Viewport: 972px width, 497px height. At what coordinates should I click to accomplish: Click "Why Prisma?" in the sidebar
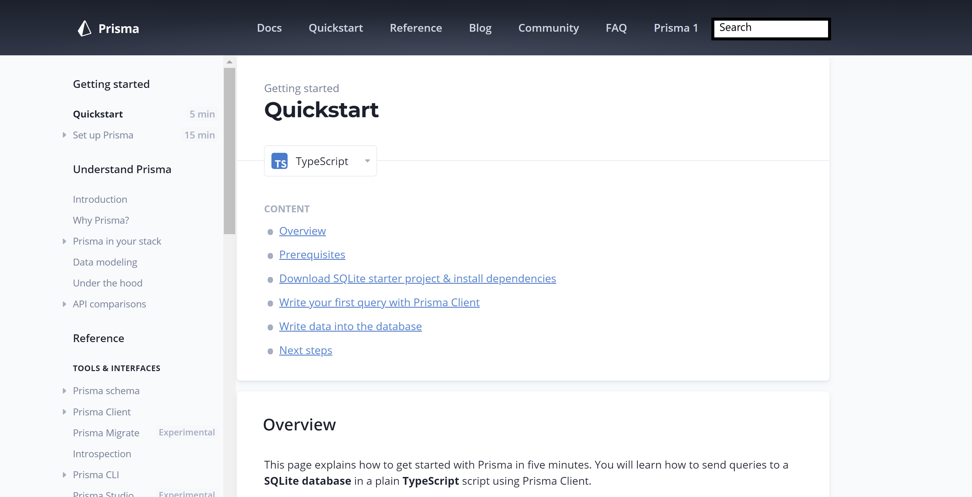tap(101, 220)
